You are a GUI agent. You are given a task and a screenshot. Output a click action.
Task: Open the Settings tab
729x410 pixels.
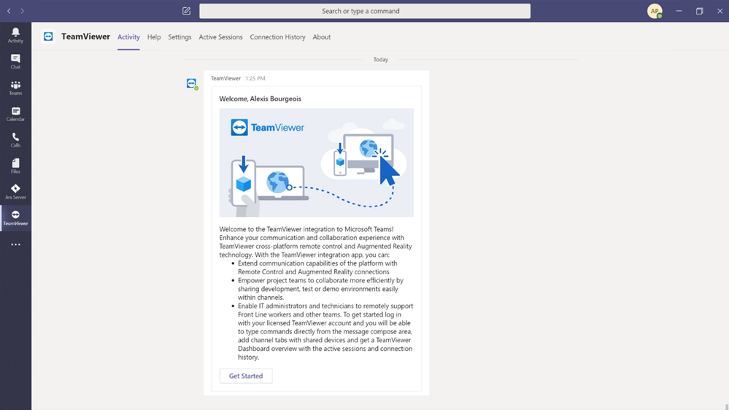click(x=180, y=36)
